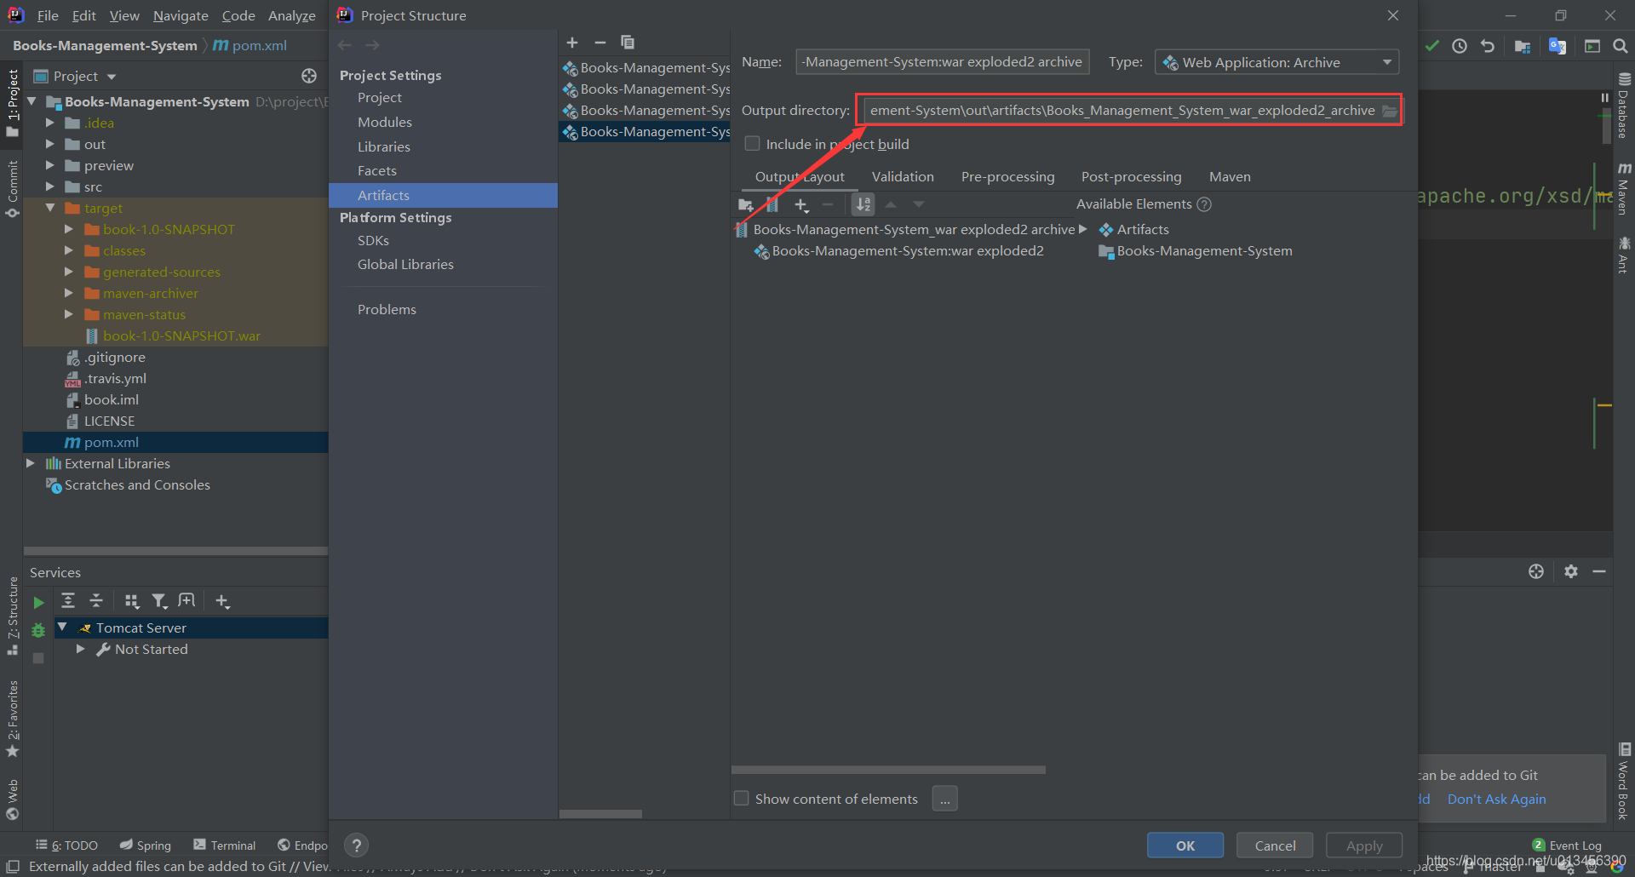Screen dimensions: 1635x877
Task: Create directory in output layout toolbar
Action: tap(745, 204)
